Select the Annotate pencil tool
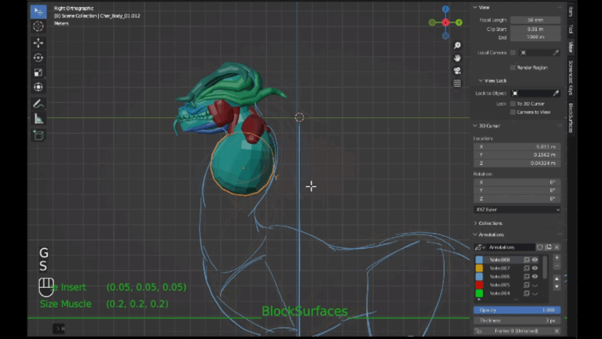This screenshot has height=339, width=602. pyautogui.click(x=38, y=104)
